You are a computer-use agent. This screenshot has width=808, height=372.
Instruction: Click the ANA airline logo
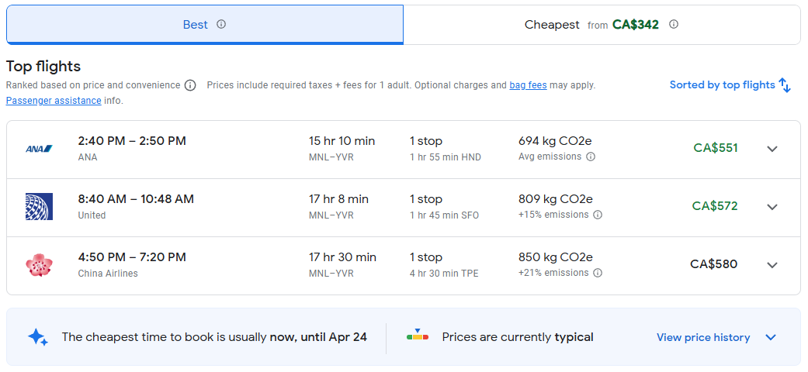tap(39, 149)
